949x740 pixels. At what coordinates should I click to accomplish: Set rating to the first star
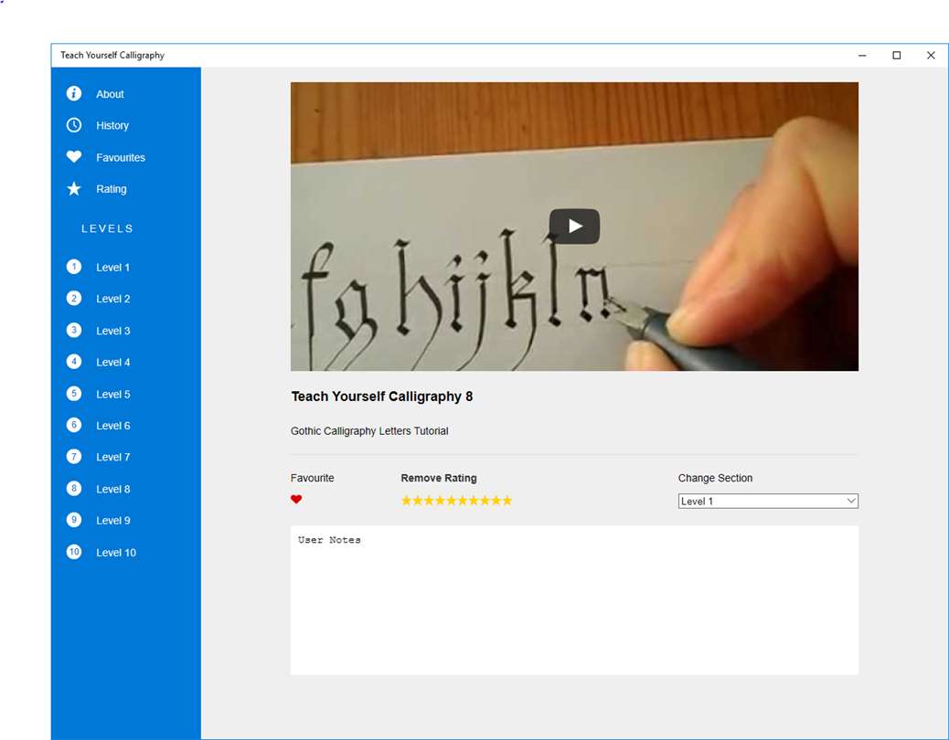(407, 501)
